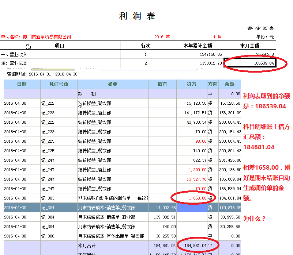Click the 1,658.00 credit amount
293x255 pixels.
pyautogui.click(x=198, y=198)
